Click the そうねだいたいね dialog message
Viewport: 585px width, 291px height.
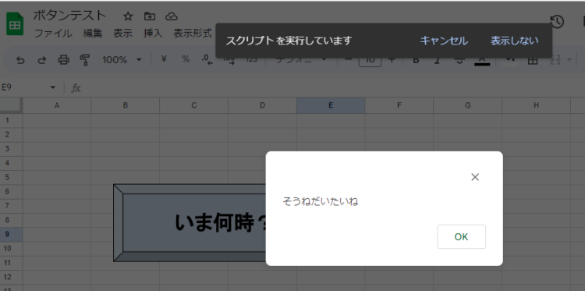click(320, 202)
